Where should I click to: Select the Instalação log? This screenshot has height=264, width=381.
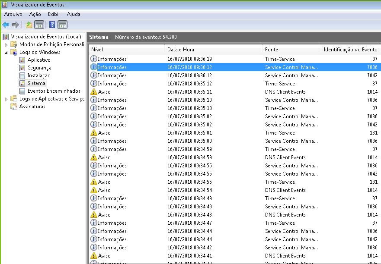(x=39, y=75)
